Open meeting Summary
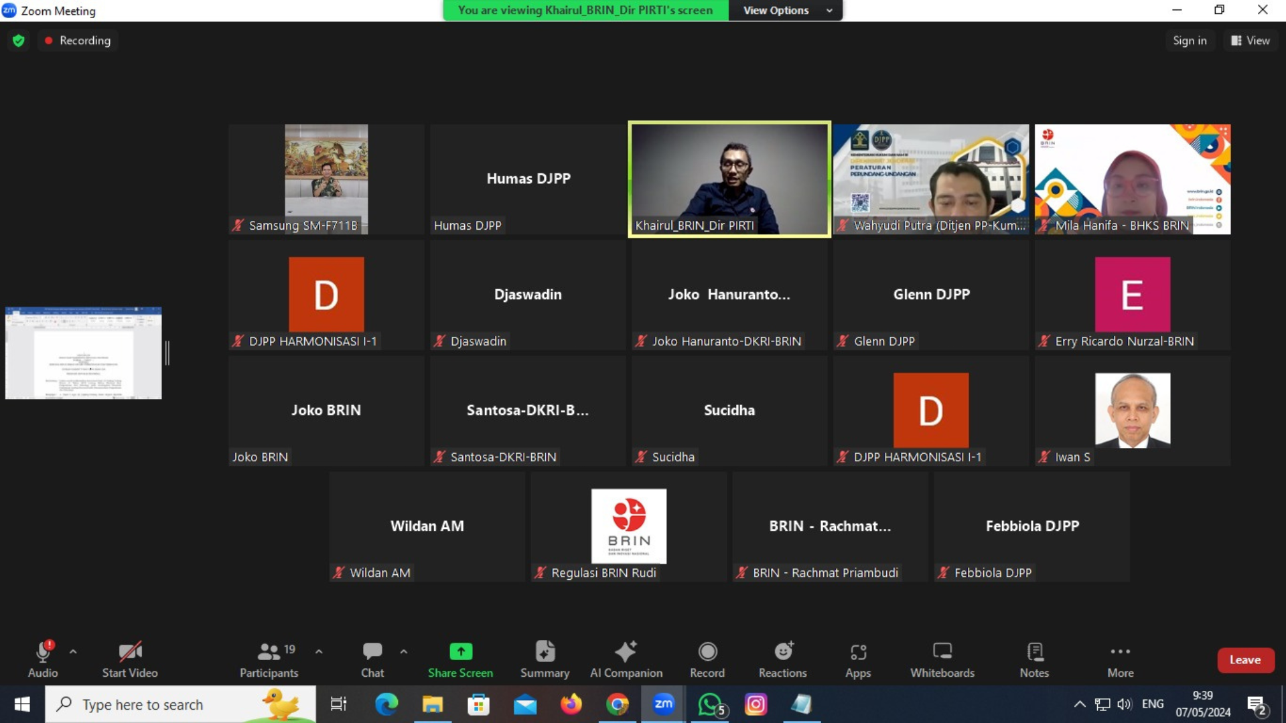Screen dimensions: 1286x723 click(545, 659)
